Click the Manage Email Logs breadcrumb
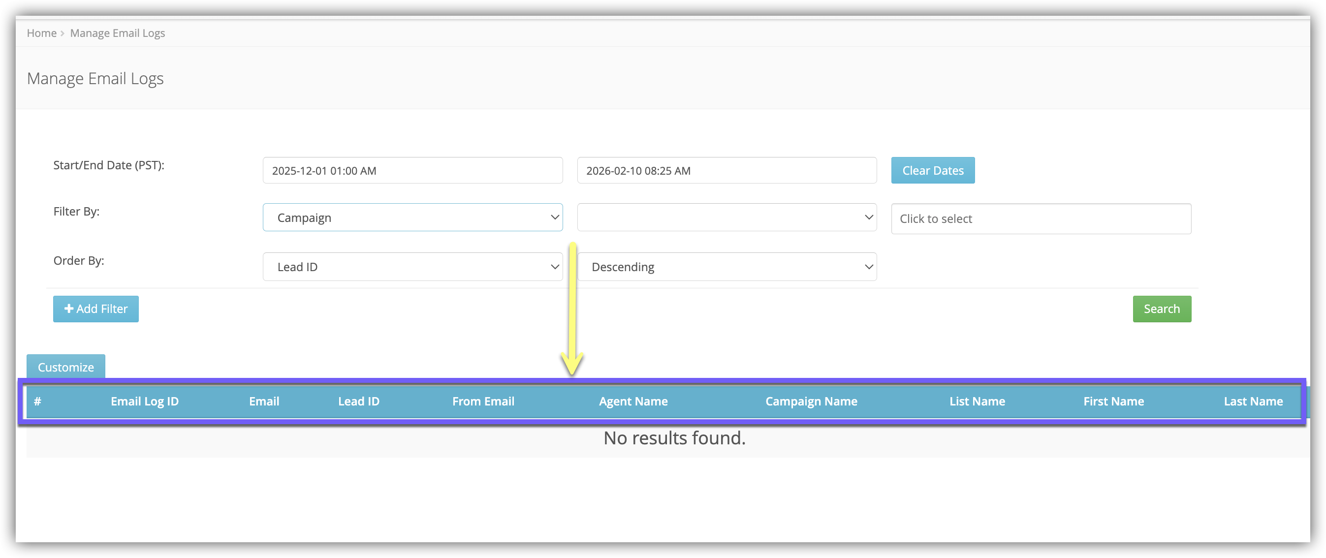The width and height of the screenshot is (1326, 558). pyautogui.click(x=117, y=33)
